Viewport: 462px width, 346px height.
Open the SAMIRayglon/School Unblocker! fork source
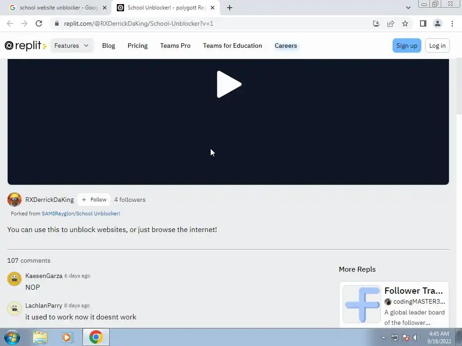(x=81, y=214)
